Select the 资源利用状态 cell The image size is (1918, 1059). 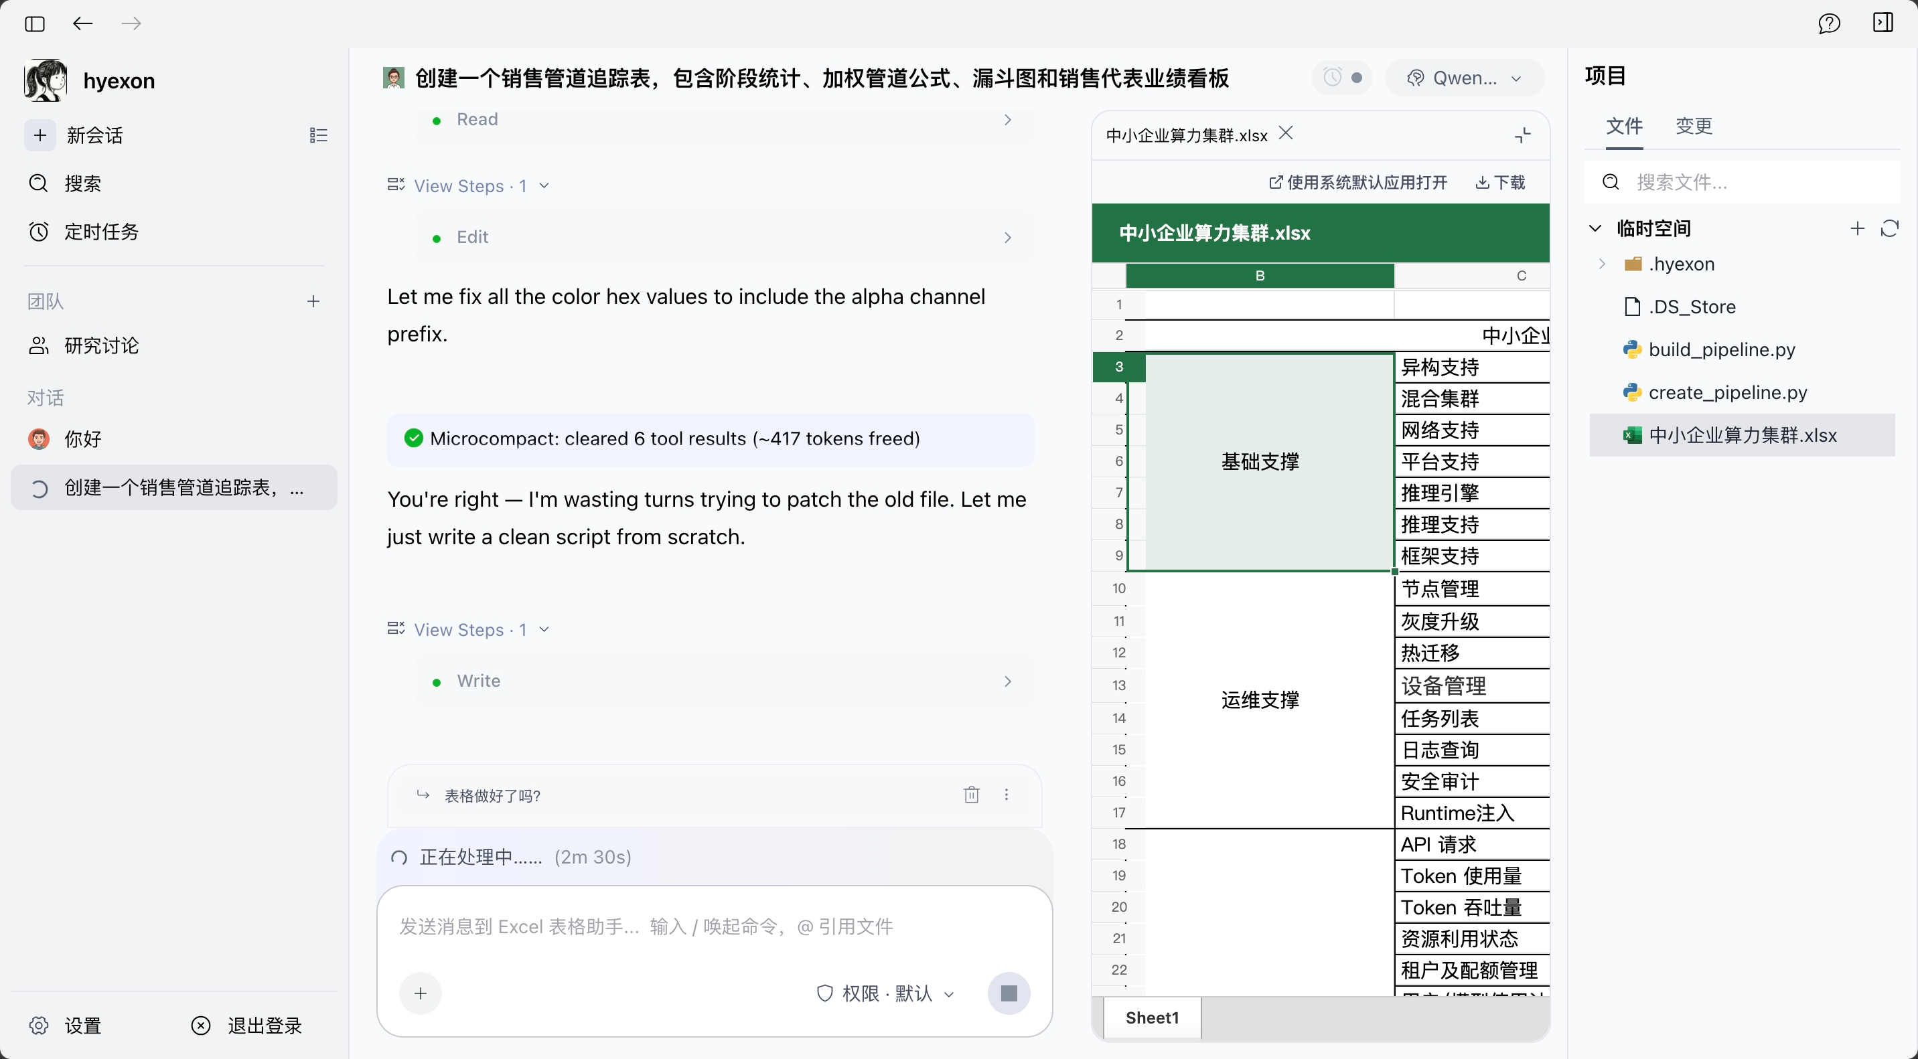click(x=1472, y=939)
